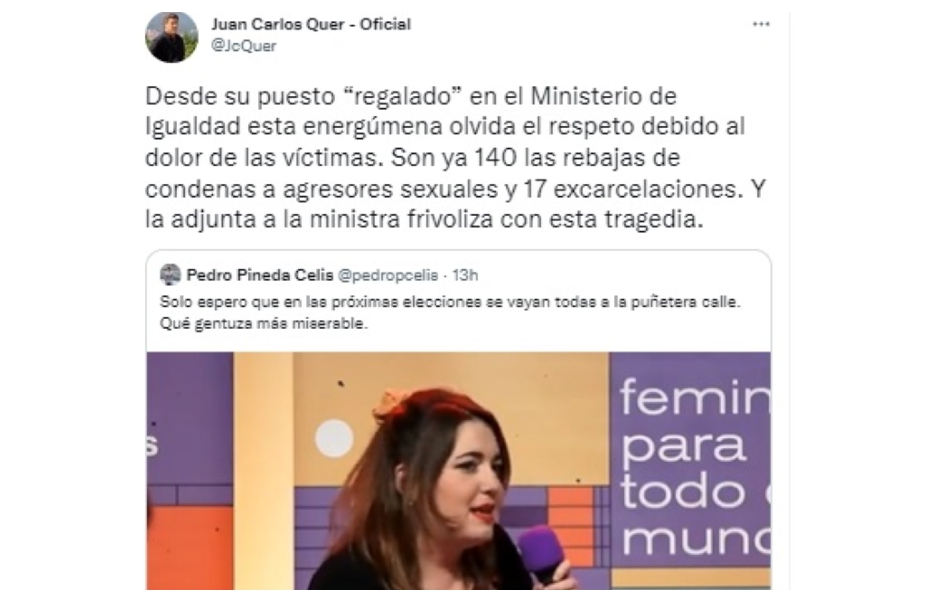Click the Pedro Pineda Celis display name

point(260,275)
